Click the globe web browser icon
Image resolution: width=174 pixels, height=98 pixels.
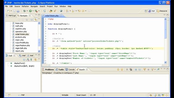click(x=61, y=11)
